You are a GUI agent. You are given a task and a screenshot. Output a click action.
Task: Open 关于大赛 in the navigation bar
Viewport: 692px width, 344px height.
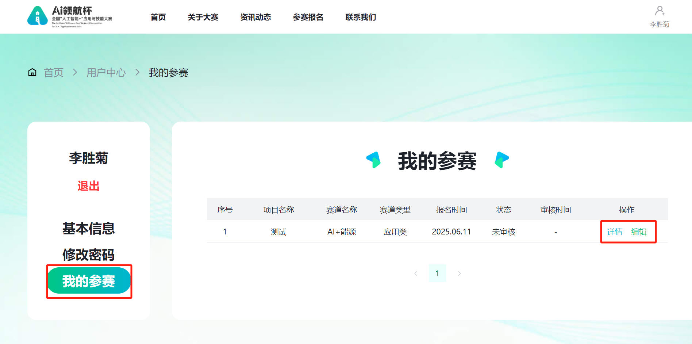point(203,17)
